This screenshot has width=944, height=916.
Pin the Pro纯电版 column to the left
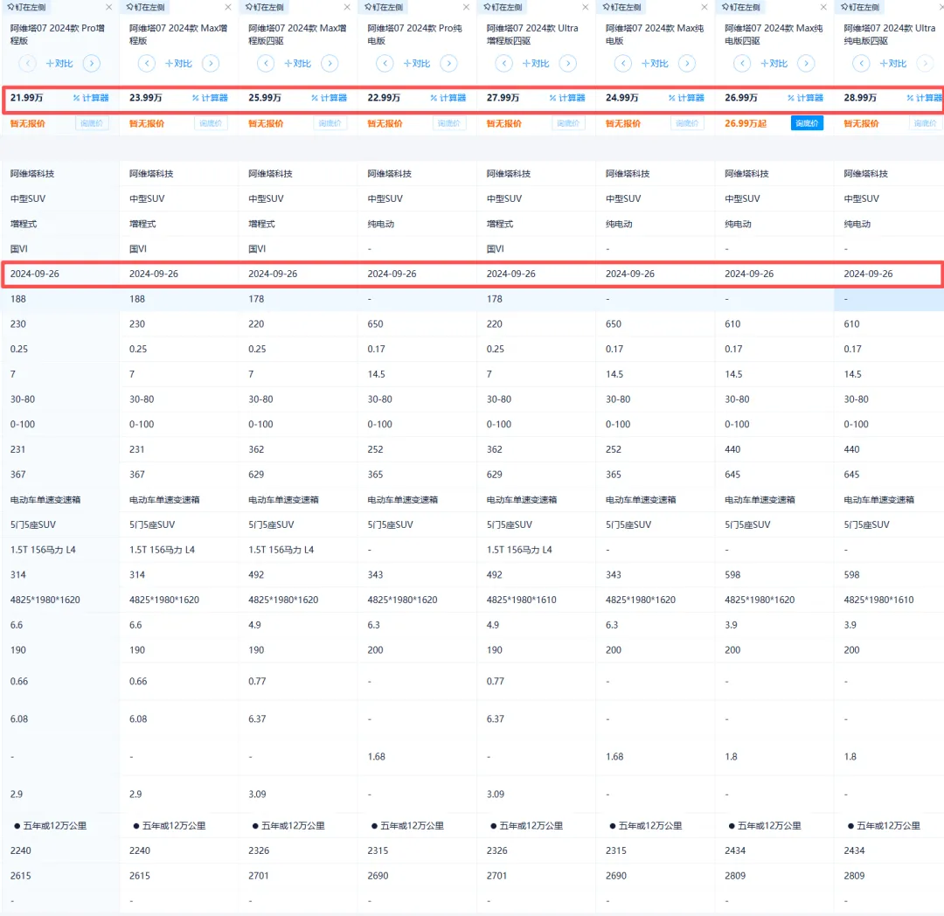coord(384,7)
